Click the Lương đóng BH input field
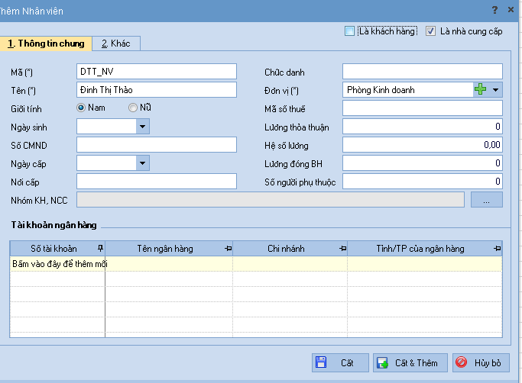Image resolution: width=522 pixels, height=383 pixels. click(x=423, y=163)
